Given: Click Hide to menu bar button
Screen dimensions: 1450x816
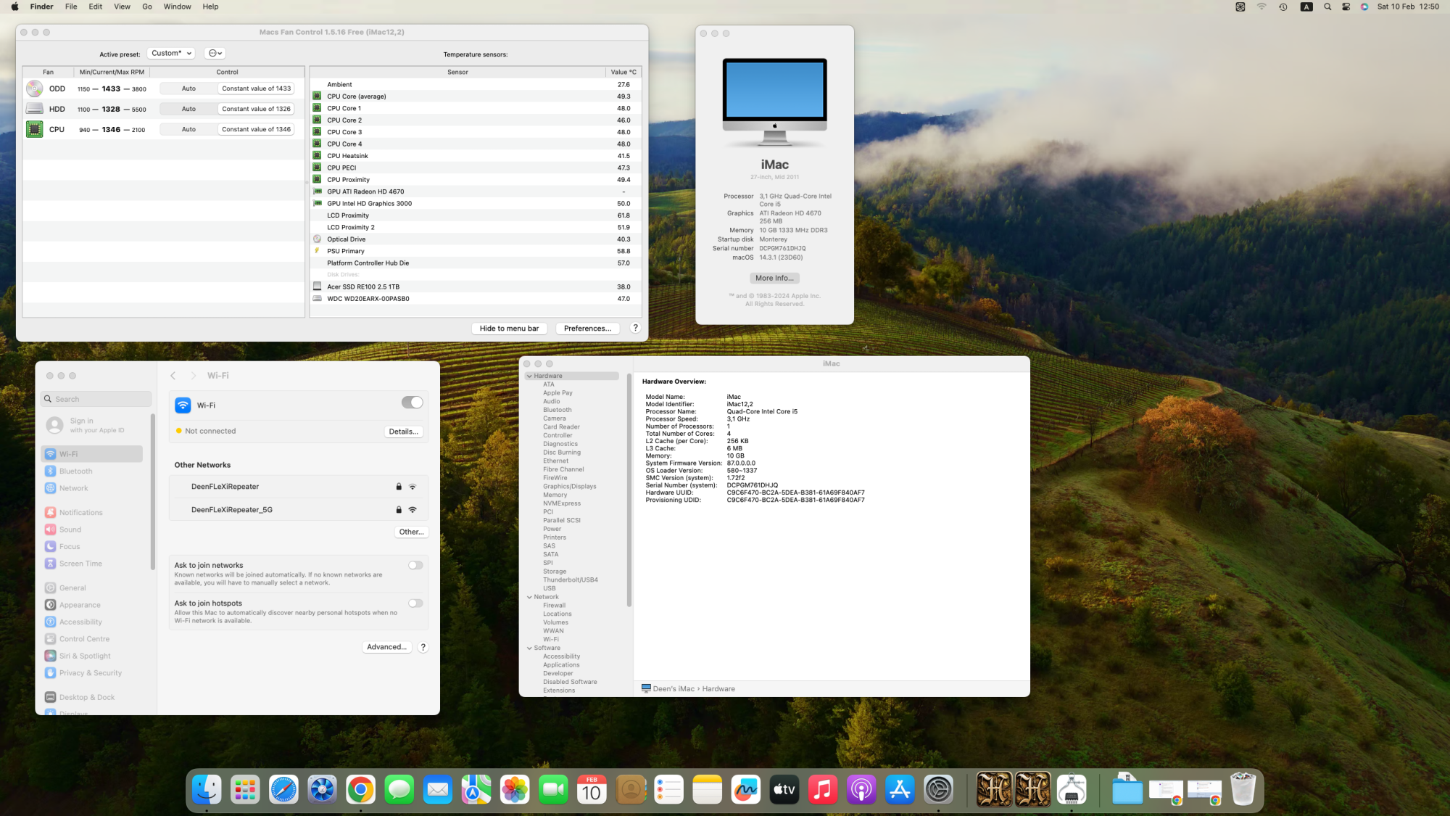Looking at the screenshot, I should coord(509,329).
